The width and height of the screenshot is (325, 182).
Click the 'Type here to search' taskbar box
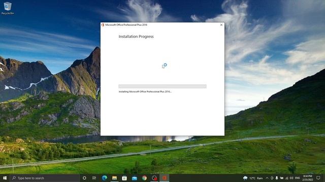coord(45,178)
